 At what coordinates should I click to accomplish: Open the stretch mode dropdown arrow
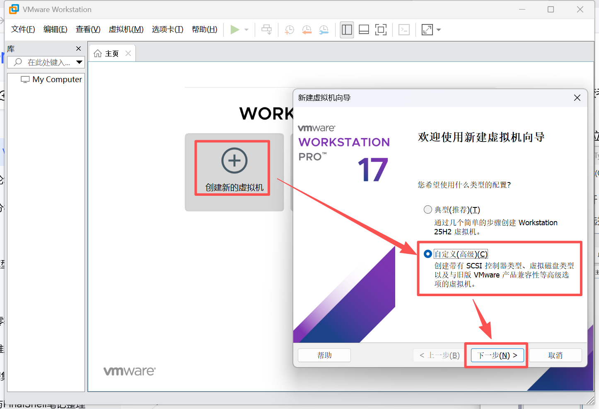(439, 30)
